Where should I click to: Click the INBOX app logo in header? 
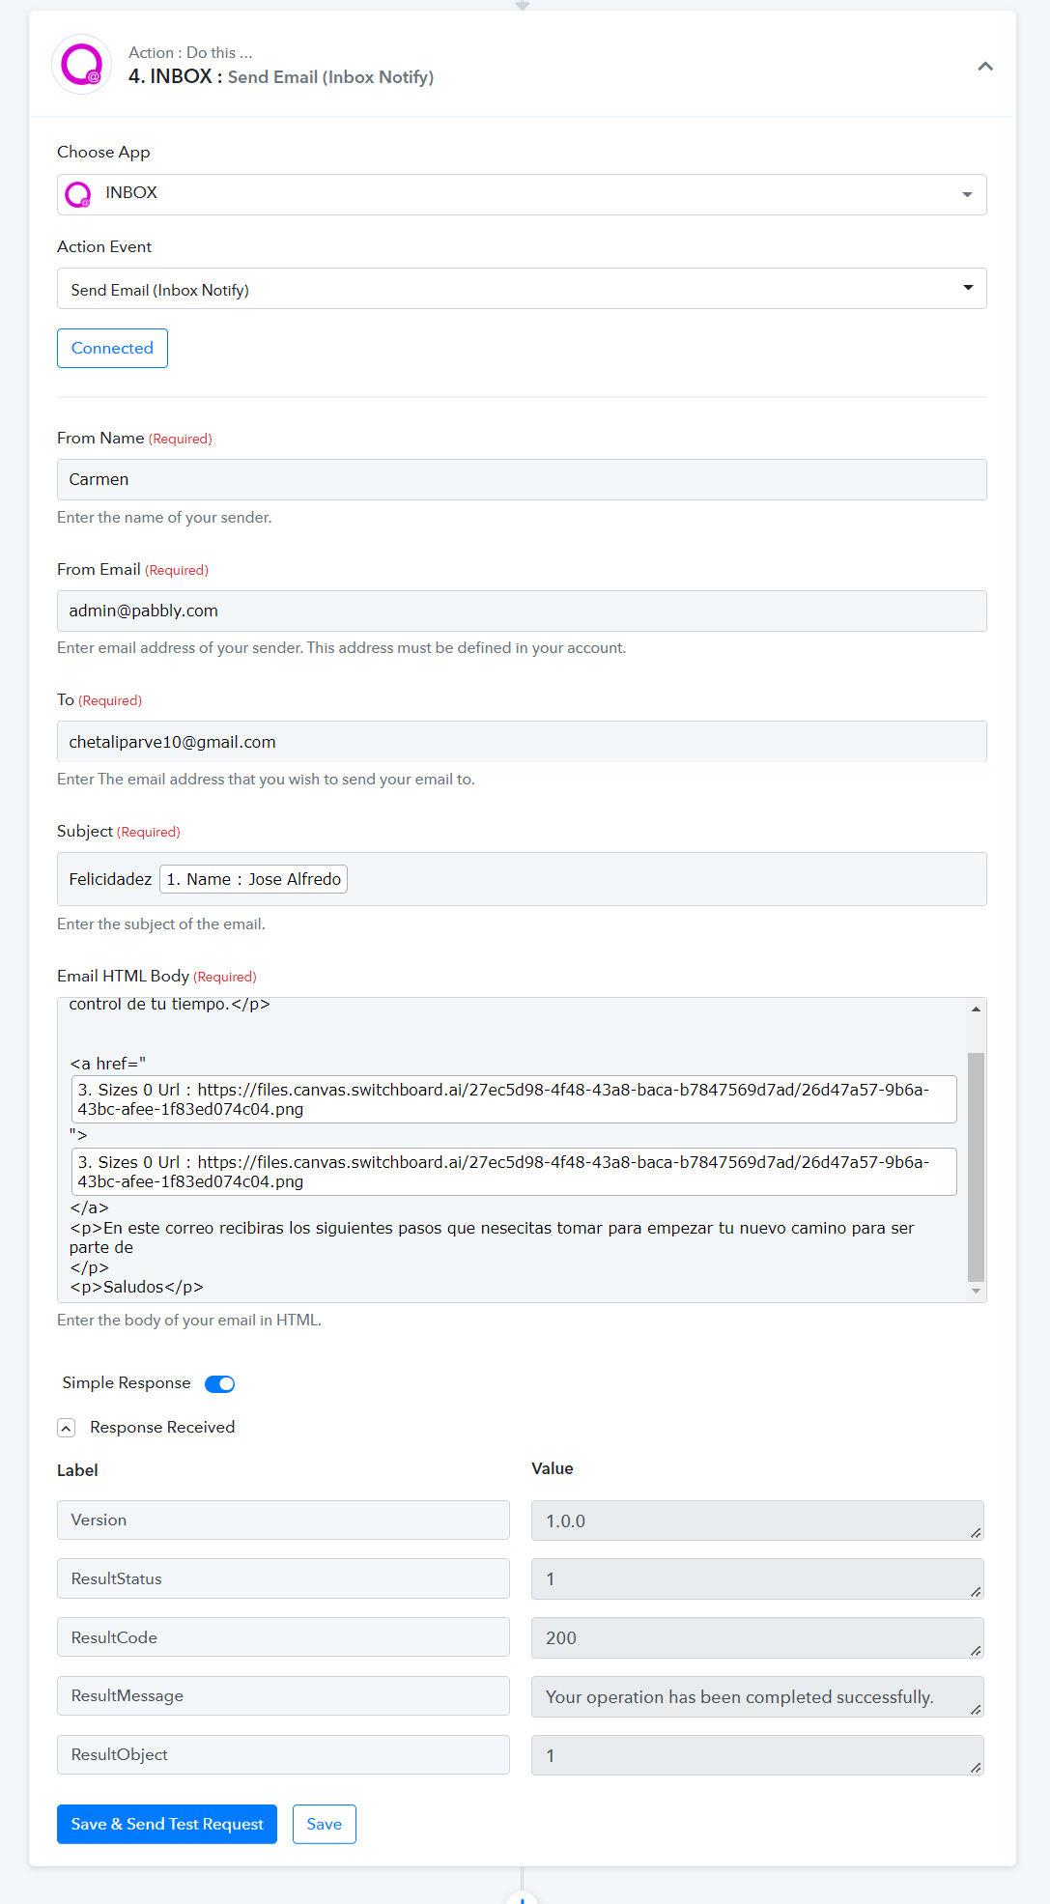pos(81,65)
